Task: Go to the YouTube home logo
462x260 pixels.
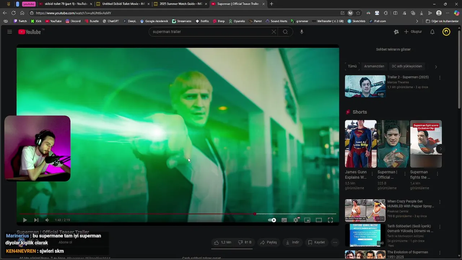Action: (30, 32)
